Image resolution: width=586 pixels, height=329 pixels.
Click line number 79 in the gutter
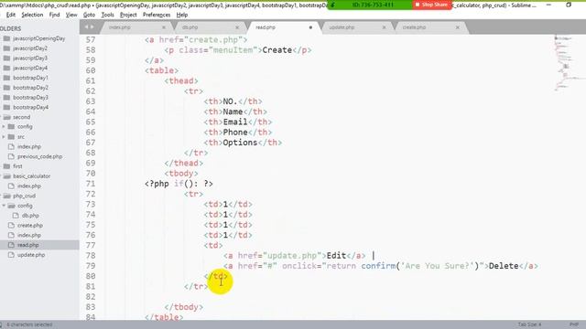(91, 266)
